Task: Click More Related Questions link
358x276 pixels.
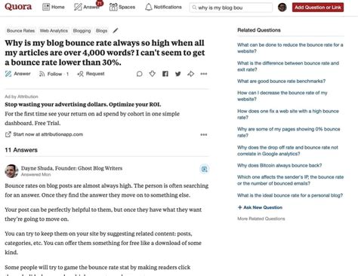Action: 261,219
